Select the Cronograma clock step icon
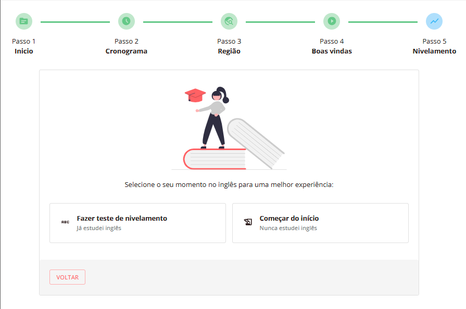Screen dimensions: 466x309 (127, 21)
